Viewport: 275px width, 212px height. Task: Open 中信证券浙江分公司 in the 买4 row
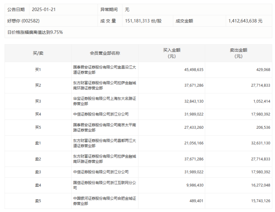point(101,114)
